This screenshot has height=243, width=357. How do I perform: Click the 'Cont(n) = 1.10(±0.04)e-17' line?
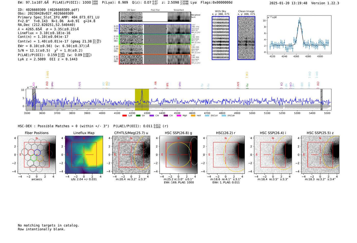[43, 37]
